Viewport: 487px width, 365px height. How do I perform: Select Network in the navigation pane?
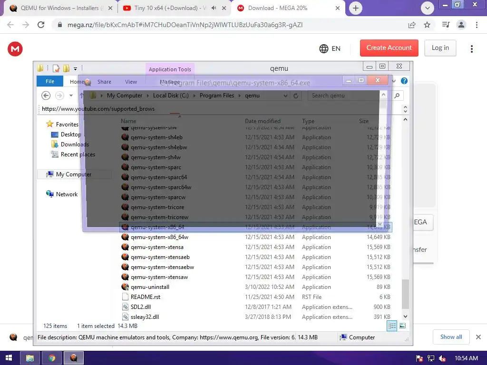tap(67, 194)
